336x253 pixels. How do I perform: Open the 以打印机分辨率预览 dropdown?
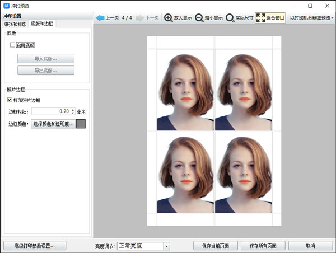[x=312, y=18]
